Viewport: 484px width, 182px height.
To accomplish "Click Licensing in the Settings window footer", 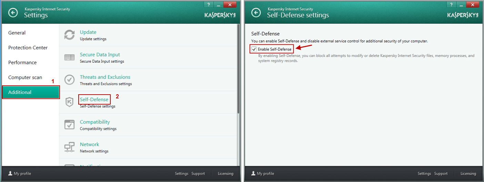I will (x=225, y=174).
